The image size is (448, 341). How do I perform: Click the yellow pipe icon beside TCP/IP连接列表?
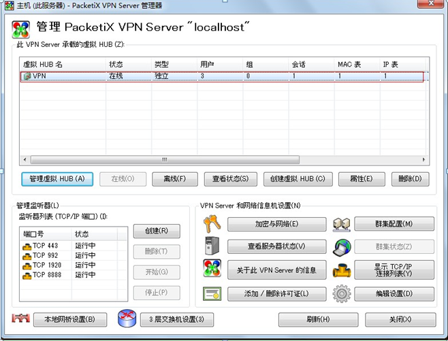[342, 270]
